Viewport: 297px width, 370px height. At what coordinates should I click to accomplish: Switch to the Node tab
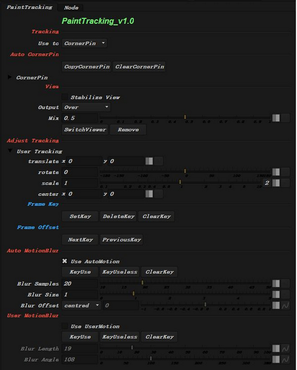(x=71, y=8)
